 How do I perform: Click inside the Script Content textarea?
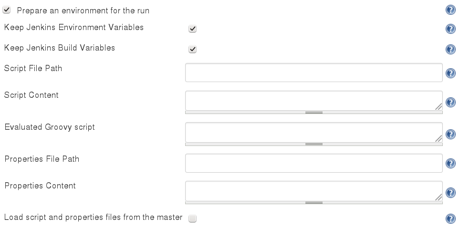(x=310, y=100)
